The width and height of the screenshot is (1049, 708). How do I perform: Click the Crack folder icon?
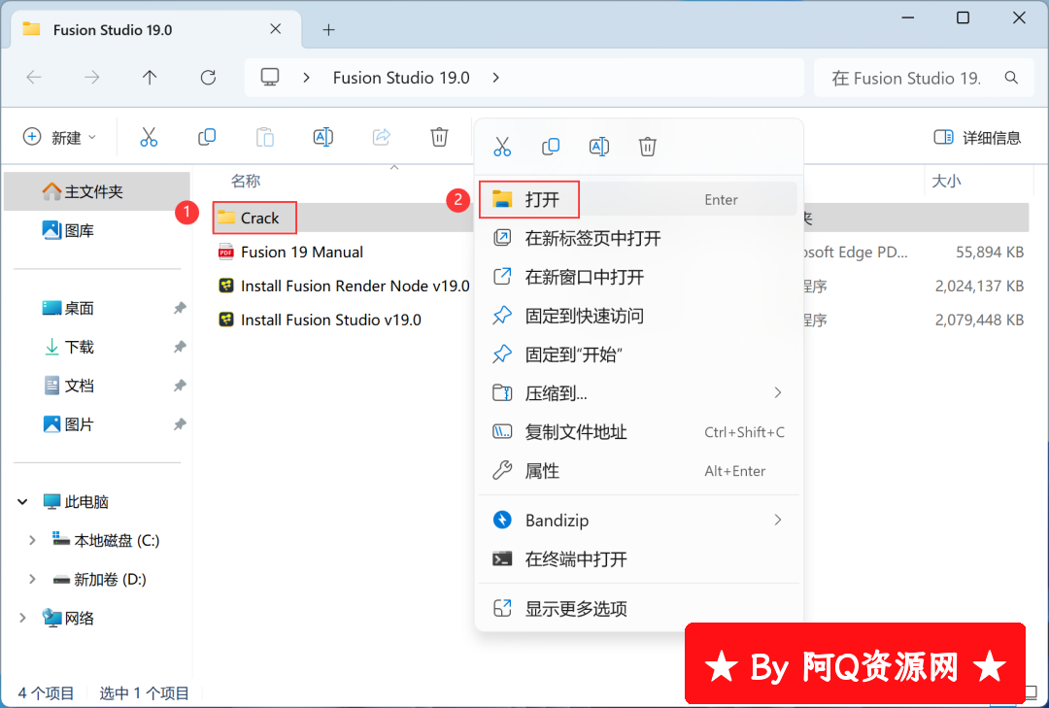click(226, 218)
